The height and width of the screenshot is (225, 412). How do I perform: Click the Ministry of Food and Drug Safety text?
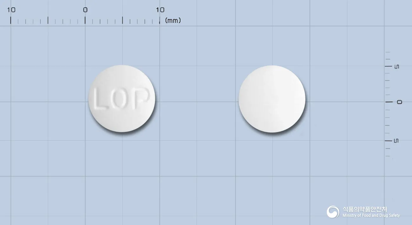pyautogui.click(x=371, y=215)
